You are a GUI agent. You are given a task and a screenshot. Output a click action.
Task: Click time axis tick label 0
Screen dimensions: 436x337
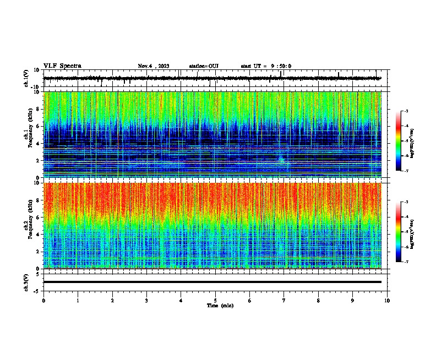(43, 301)
